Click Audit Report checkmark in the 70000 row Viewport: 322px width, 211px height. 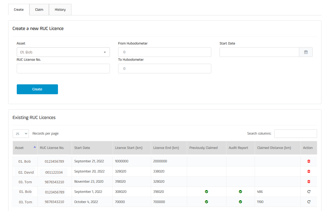(240, 202)
